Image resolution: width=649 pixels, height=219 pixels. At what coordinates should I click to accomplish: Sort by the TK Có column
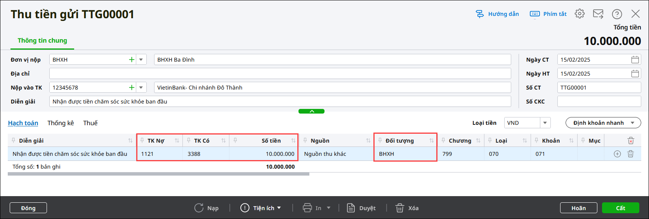[x=224, y=141]
